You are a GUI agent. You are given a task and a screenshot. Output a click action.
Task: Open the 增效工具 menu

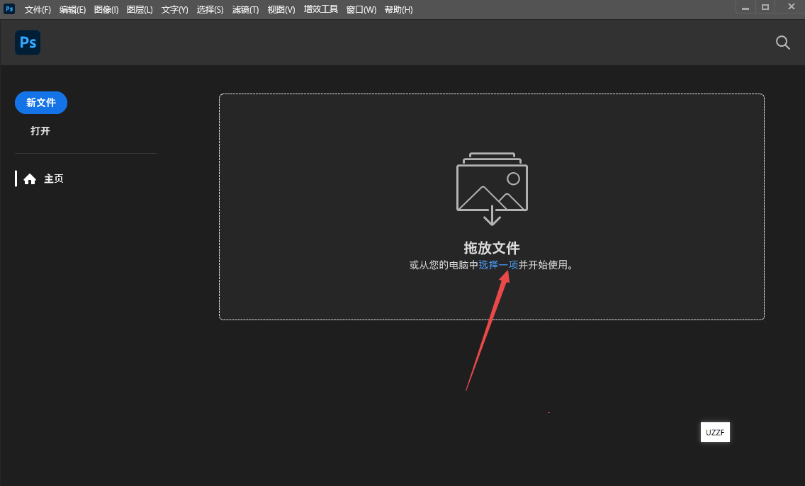(x=321, y=10)
